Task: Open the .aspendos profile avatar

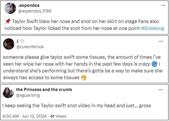Action: click(x=10, y=8)
